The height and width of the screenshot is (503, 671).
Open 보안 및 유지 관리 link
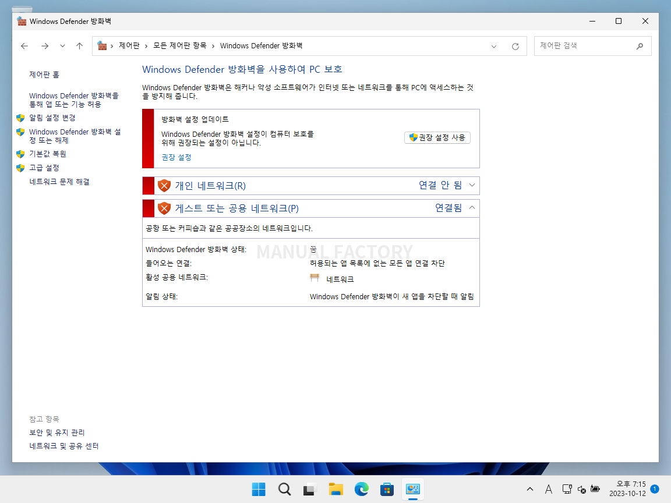click(x=57, y=433)
